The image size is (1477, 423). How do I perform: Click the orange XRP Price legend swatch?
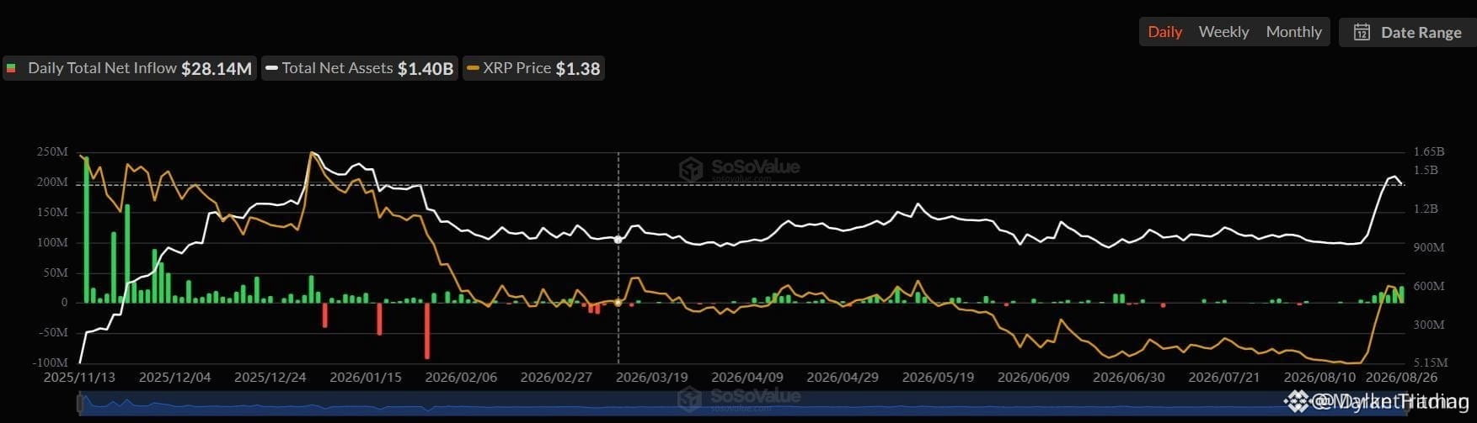pyautogui.click(x=473, y=68)
